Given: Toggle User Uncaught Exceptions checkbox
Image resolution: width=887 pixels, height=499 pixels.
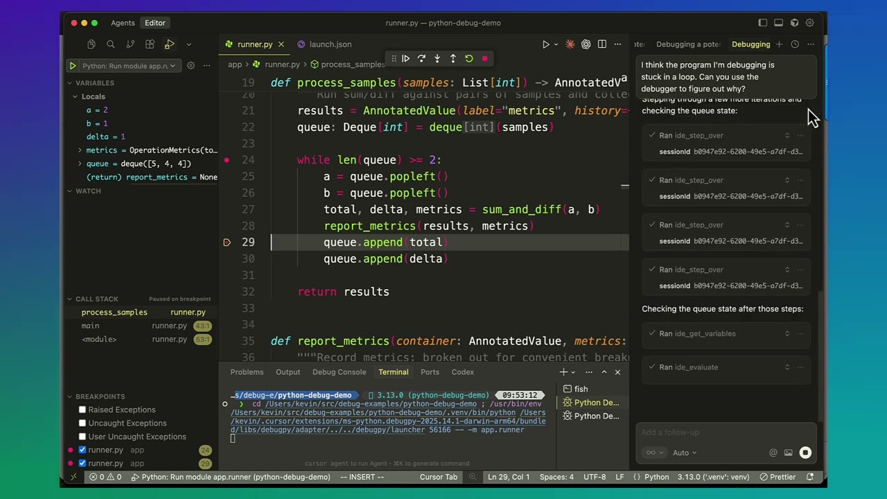Looking at the screenshot, I should pos(82,437).
